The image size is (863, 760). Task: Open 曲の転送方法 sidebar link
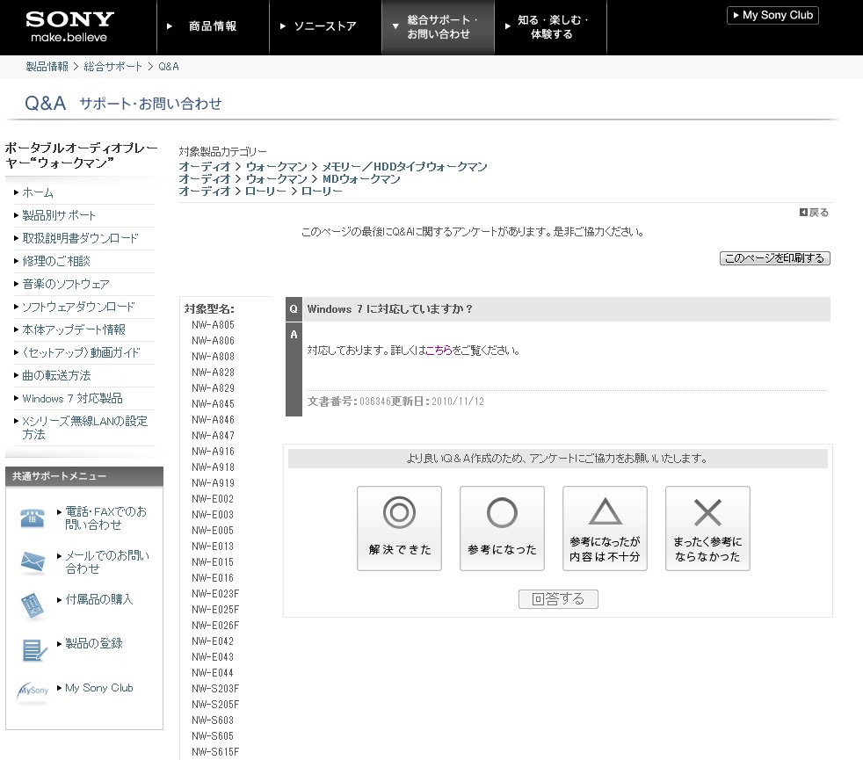click(x=57, y=375)
